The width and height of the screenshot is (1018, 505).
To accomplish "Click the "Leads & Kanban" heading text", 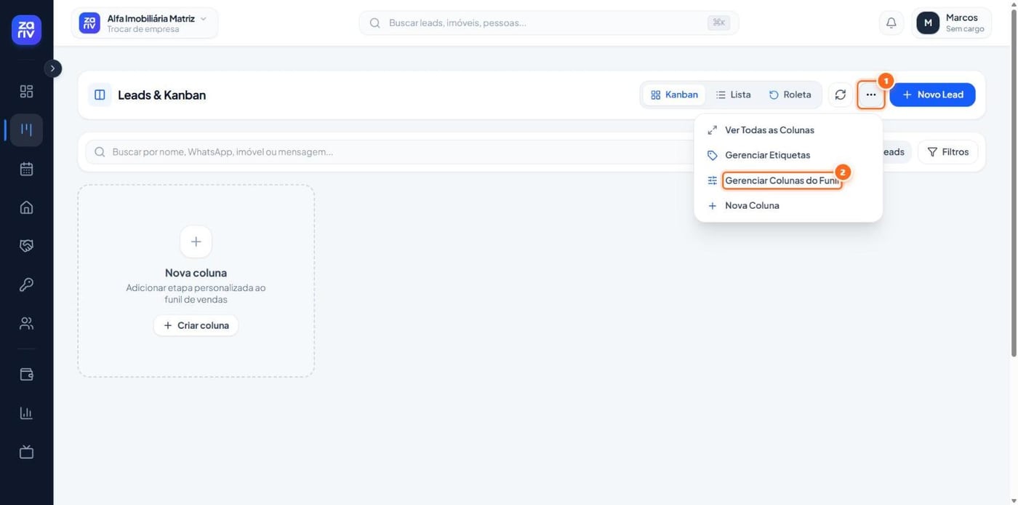I will pos(162,95).
